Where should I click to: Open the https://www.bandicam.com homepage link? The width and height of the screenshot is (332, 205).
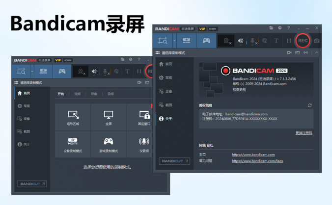pos(253,154)
